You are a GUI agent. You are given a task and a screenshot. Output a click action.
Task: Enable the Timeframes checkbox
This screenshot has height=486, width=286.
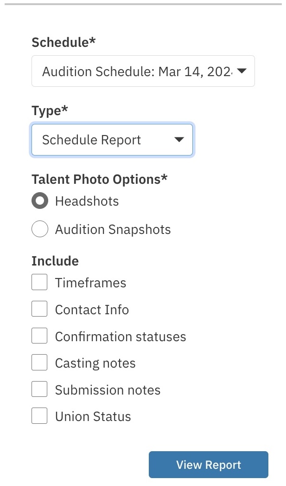[39, 282]
